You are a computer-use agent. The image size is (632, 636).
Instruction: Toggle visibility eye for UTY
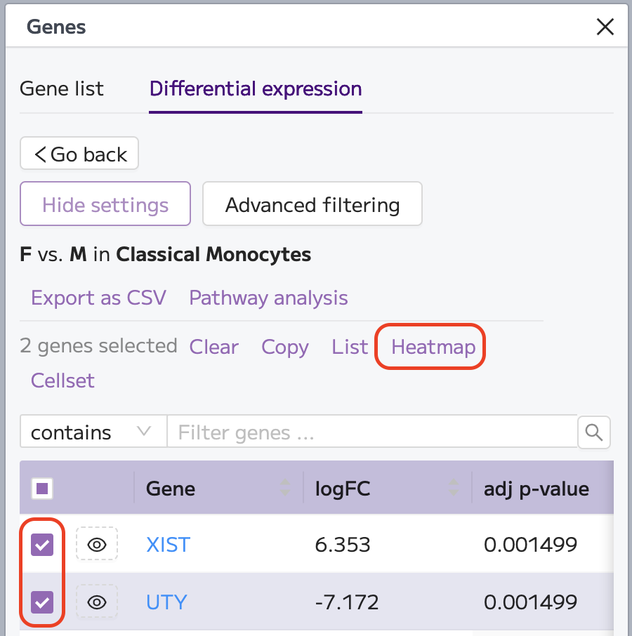coord(97,602)
